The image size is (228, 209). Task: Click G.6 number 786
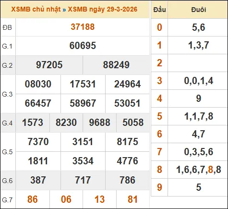127,180
